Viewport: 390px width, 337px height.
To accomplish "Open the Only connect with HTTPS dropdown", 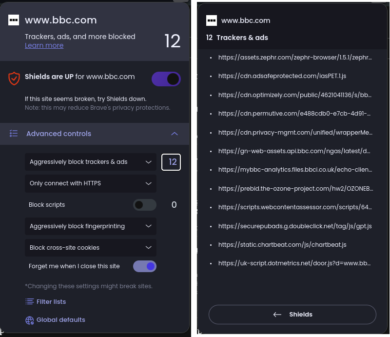I will (91, 183).
